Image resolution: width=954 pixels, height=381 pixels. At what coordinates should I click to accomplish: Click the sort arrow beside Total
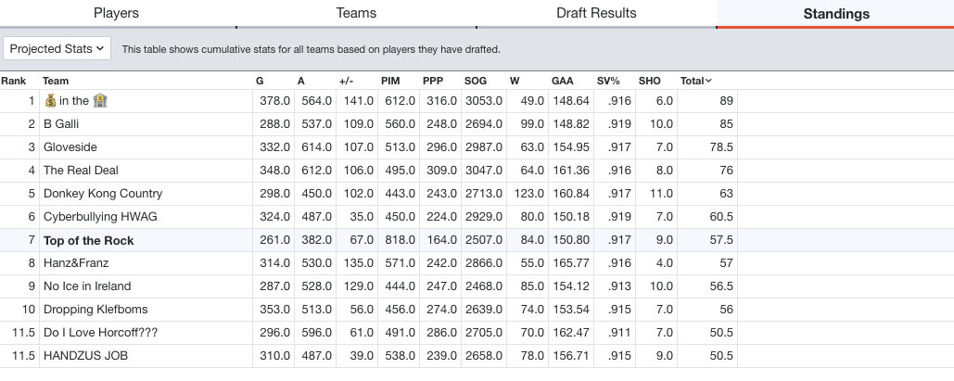click(708, 81)
